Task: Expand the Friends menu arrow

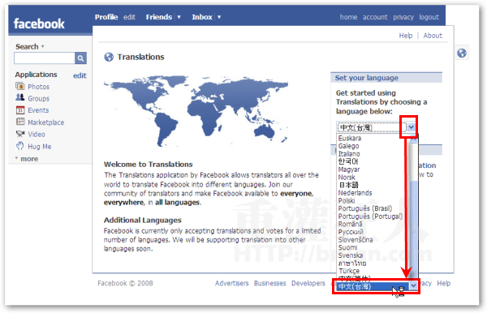Action: (x=179, y=17)
